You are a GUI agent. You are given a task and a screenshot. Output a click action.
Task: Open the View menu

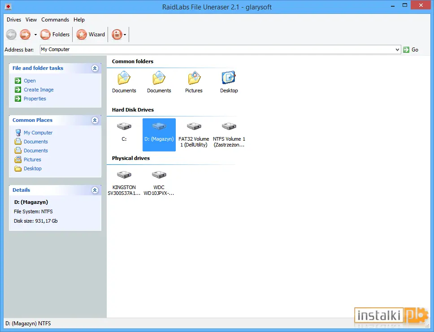(x=31, y=20)
